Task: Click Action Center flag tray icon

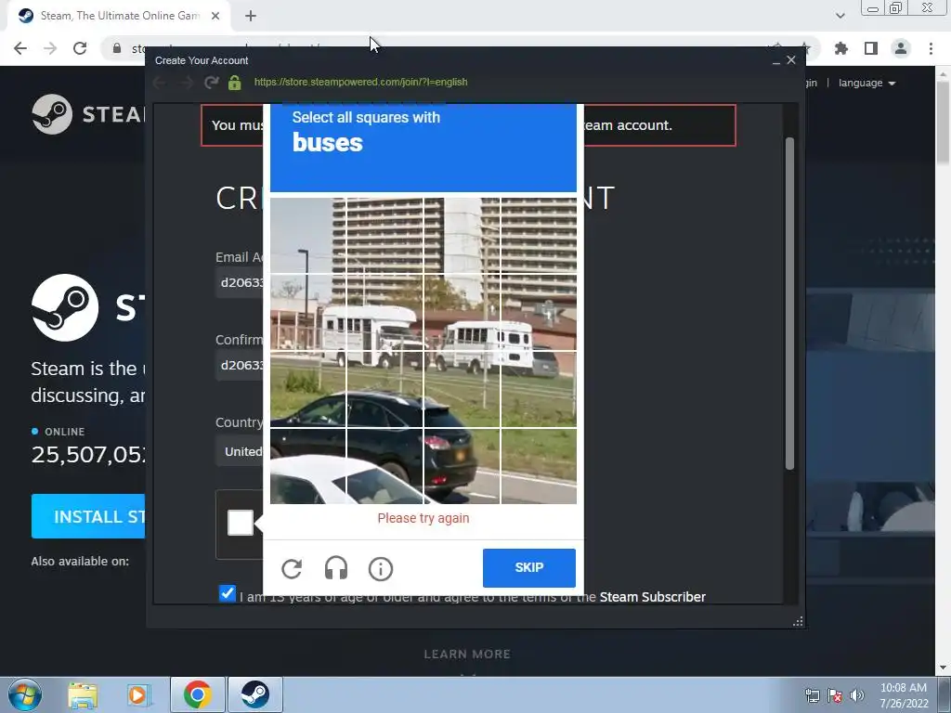Action: (x=835, y=695)
